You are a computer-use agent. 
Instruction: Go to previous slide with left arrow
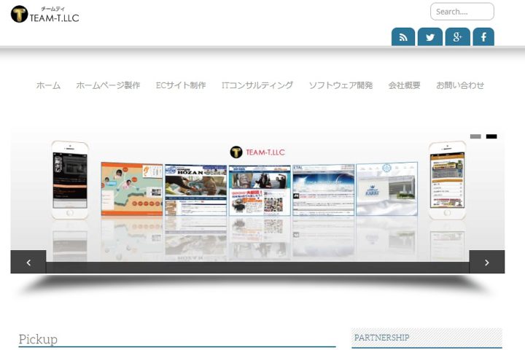(x=28, y=262)
